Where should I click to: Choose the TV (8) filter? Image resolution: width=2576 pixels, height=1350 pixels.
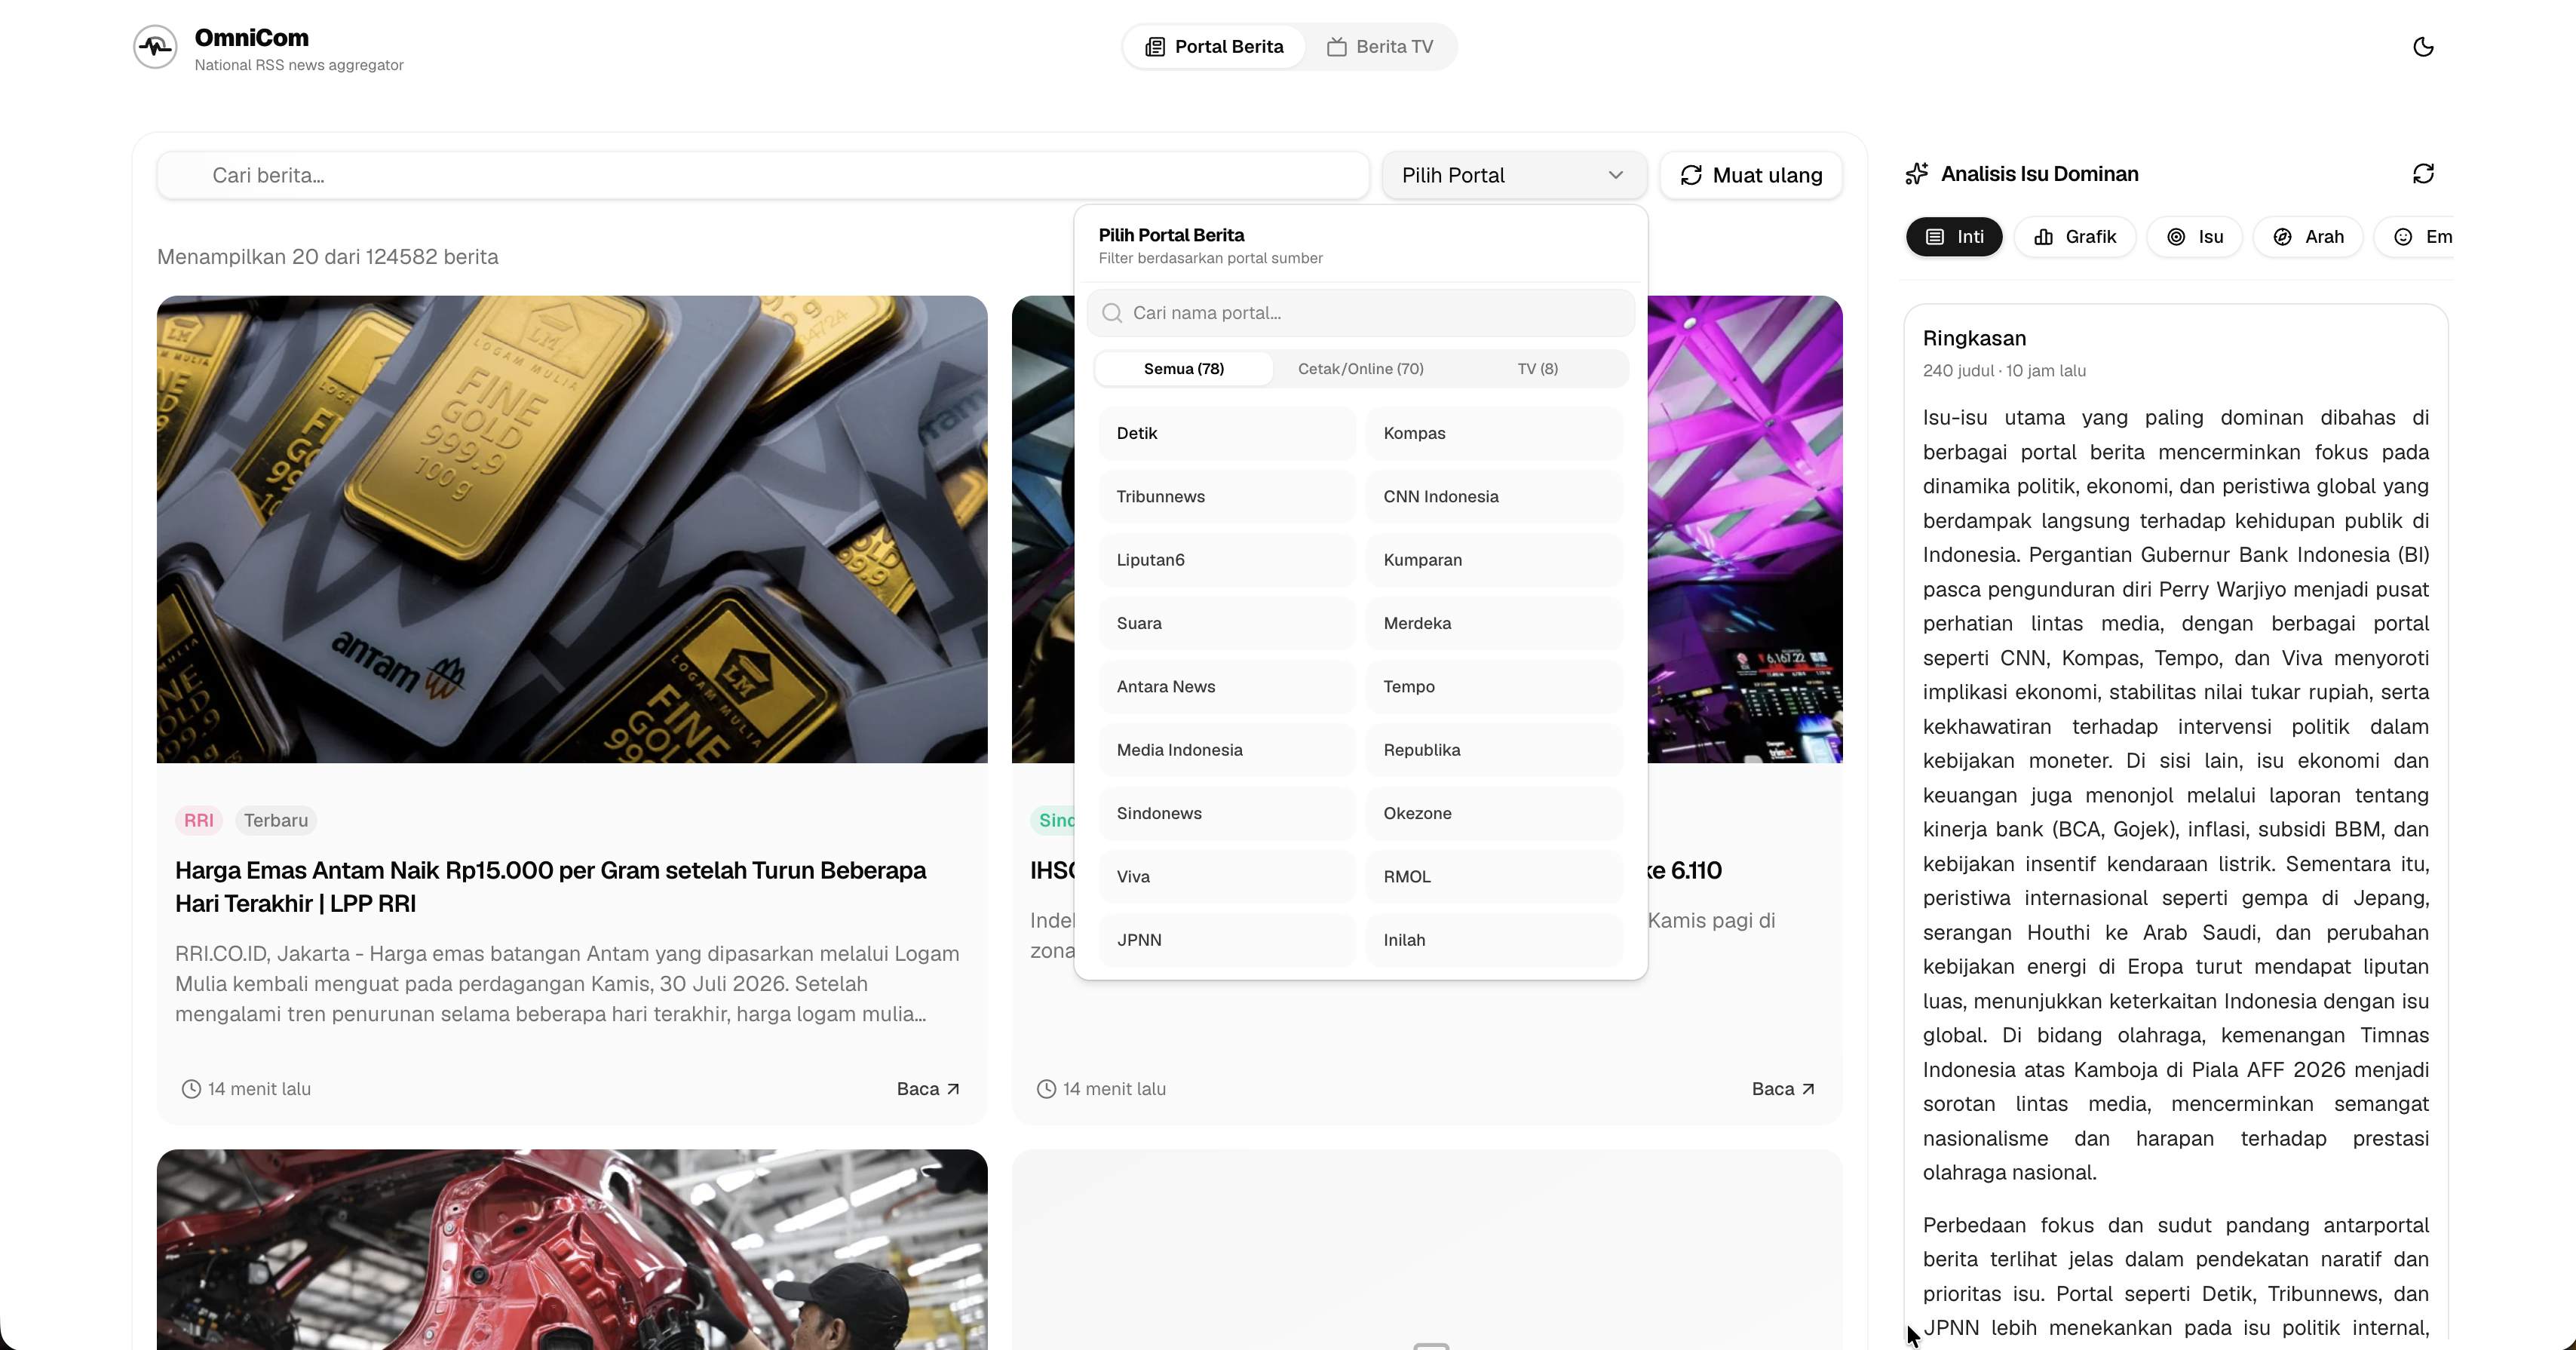1537,369
